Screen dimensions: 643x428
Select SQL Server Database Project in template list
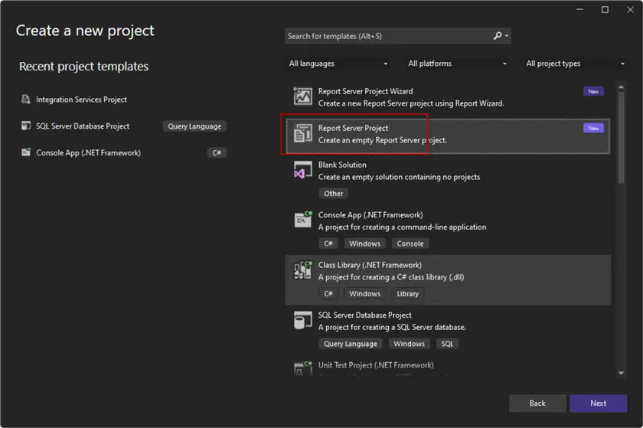(448, 329)
